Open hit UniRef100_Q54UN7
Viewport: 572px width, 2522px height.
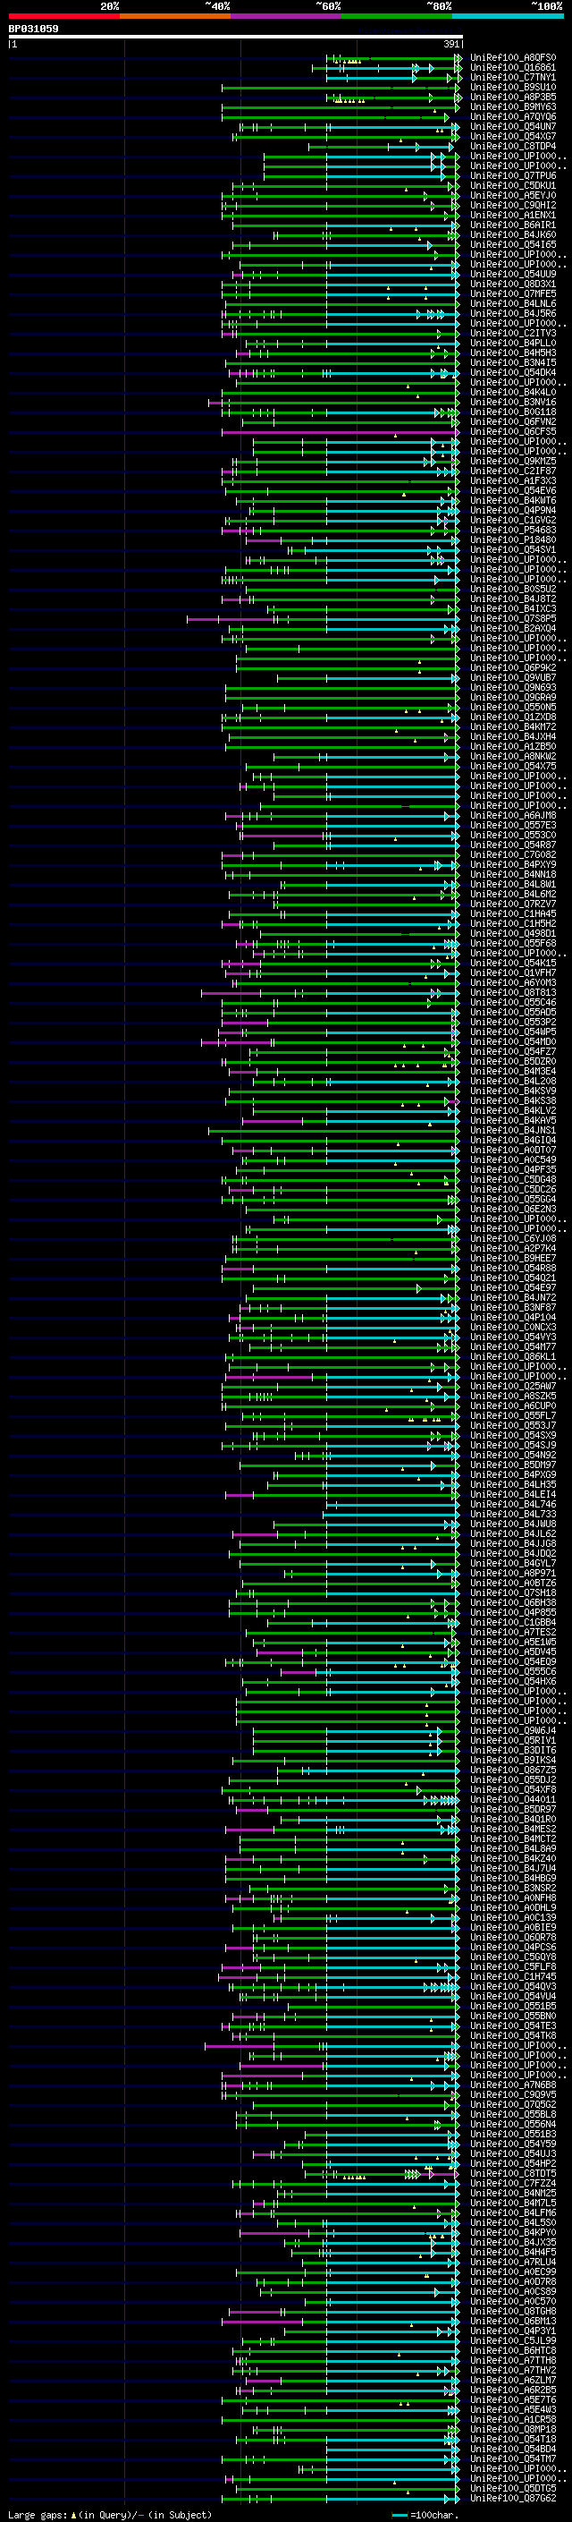[513, 126]
